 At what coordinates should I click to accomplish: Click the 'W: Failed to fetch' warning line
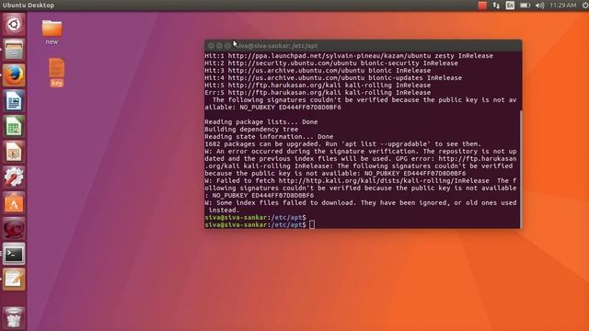coord(361,180)
